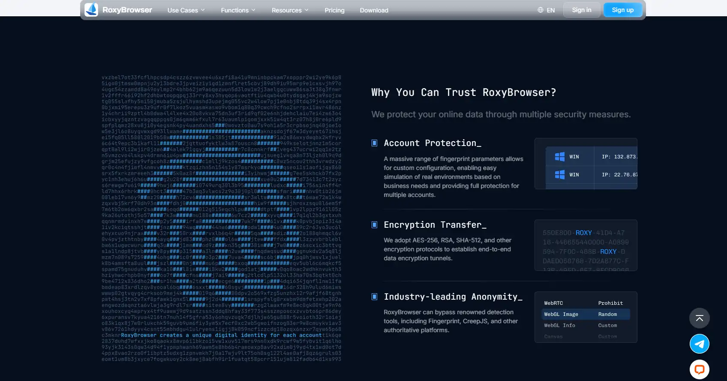Viewport: 727px width, 381px height.
Task: Select the highlighted WebGL Image row
Action: 586,314
